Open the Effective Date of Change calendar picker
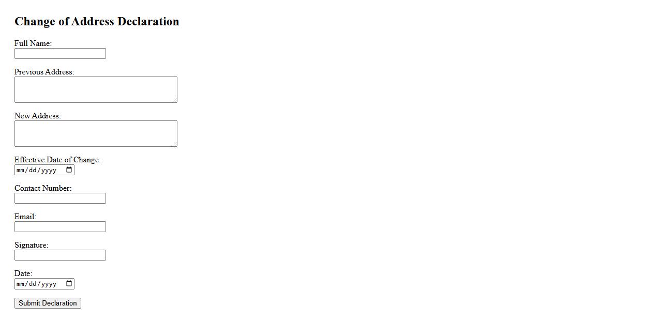661x336 pixels. 69,170
